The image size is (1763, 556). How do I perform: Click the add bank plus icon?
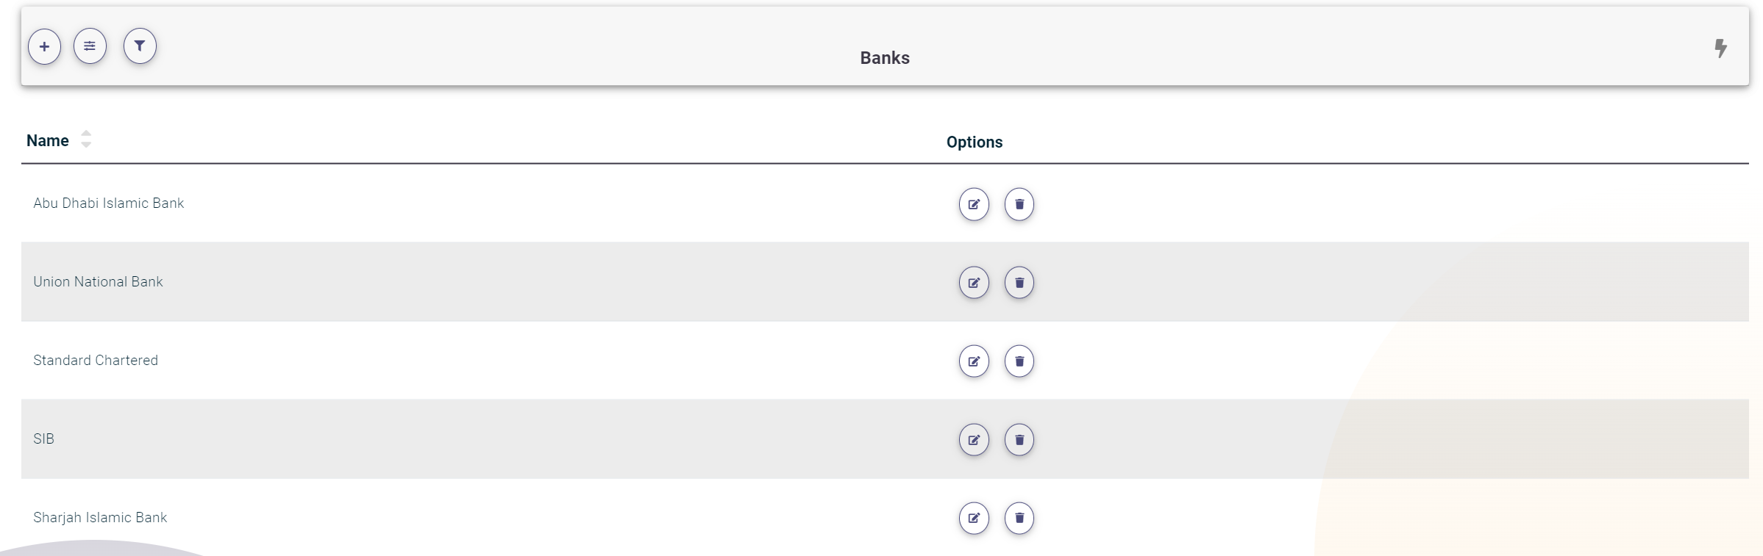45,47
